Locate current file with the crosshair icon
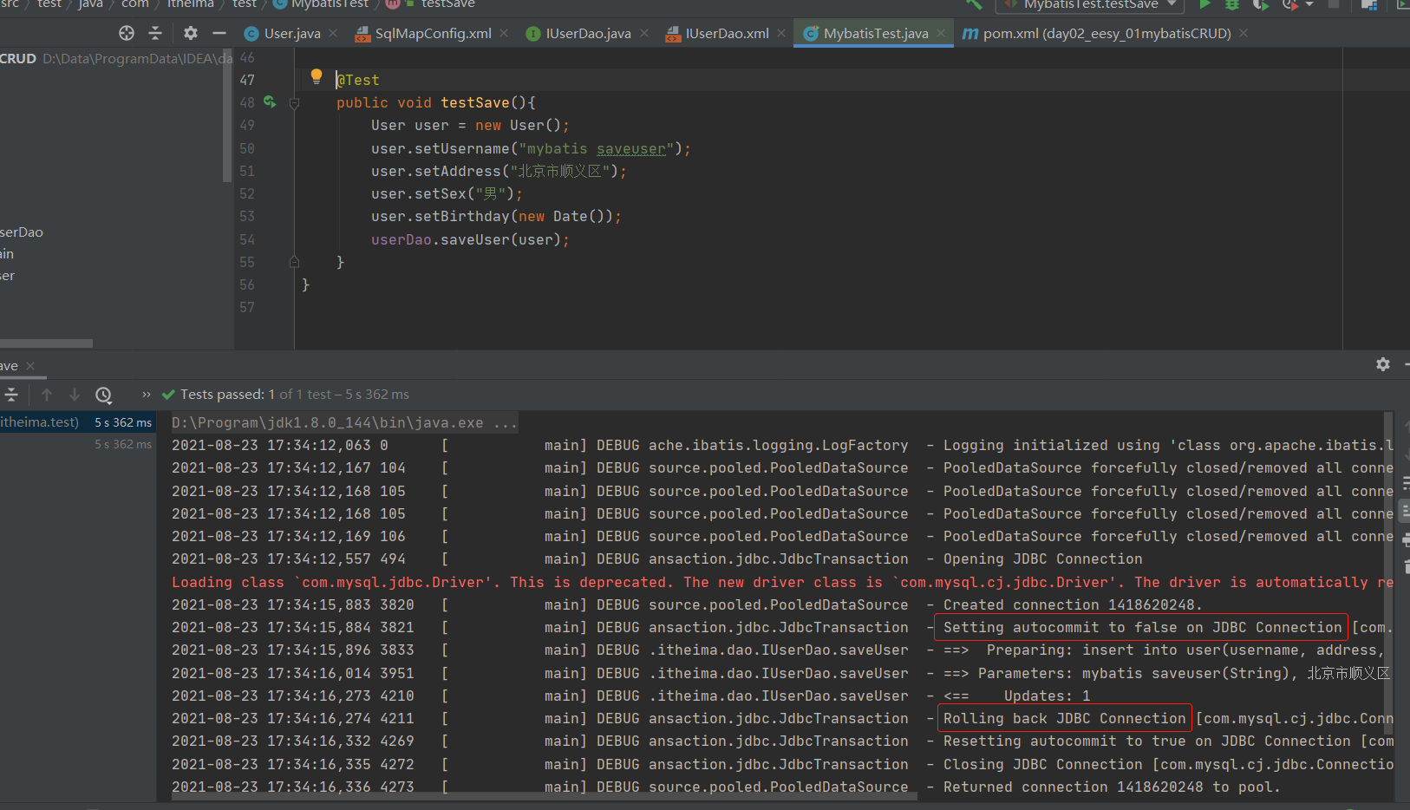Screen dimensions: 1410x810 (127, 33)
